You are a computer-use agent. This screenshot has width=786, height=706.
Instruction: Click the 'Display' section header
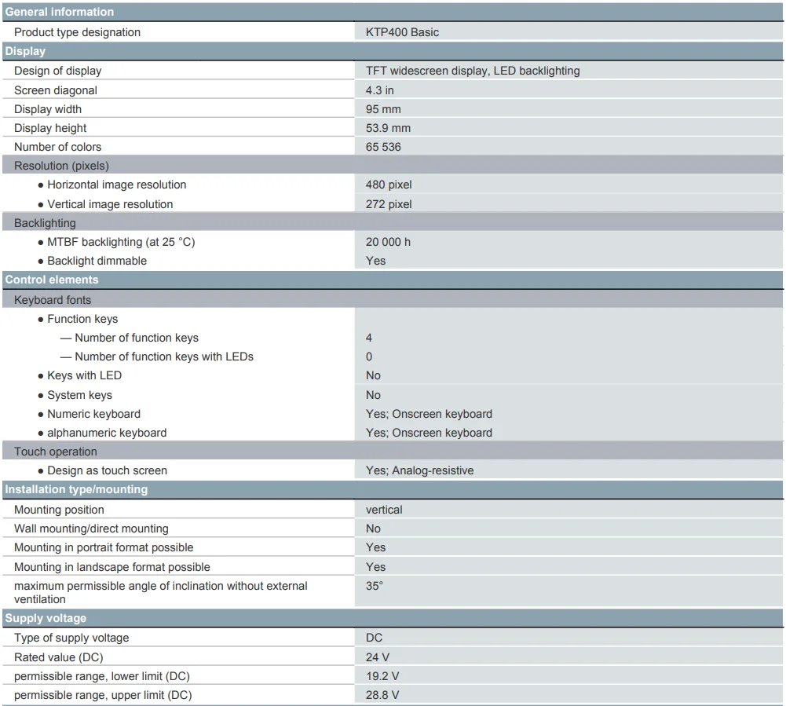[393, 51]
